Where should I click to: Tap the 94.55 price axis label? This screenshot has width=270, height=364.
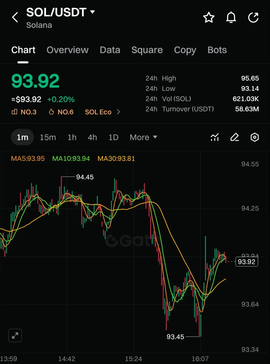coord(250,164)
